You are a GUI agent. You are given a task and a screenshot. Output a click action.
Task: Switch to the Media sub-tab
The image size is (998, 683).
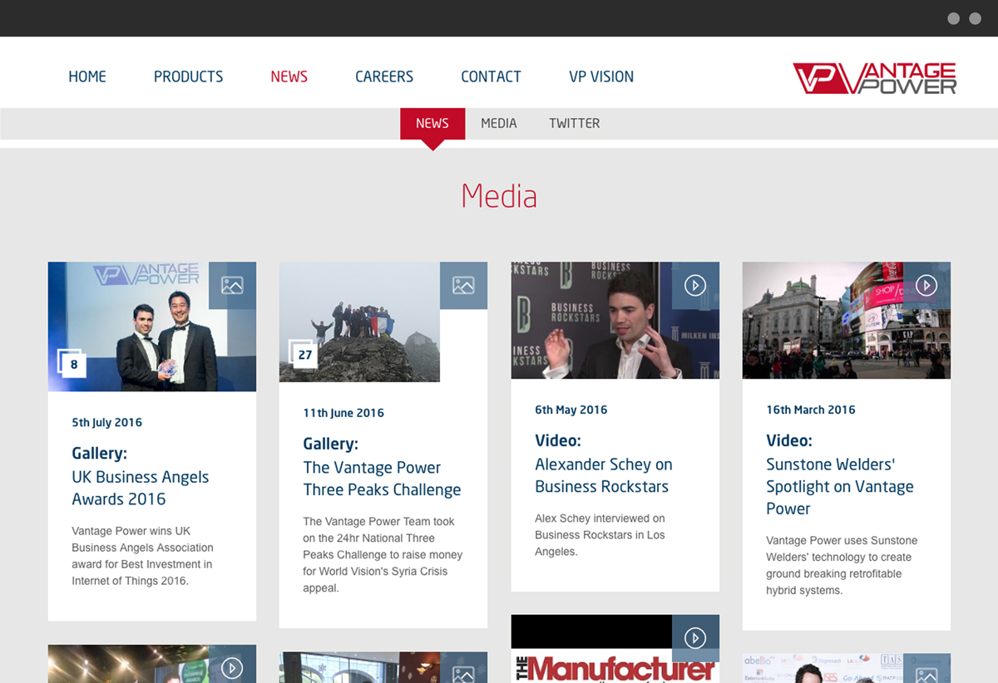(499, 124)
